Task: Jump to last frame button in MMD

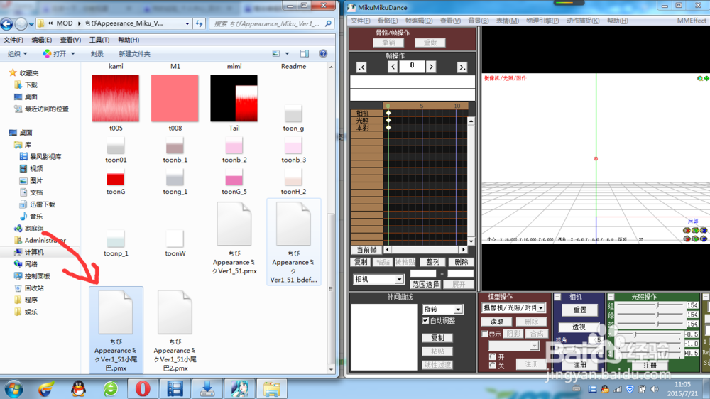Action: click(462, 67)
